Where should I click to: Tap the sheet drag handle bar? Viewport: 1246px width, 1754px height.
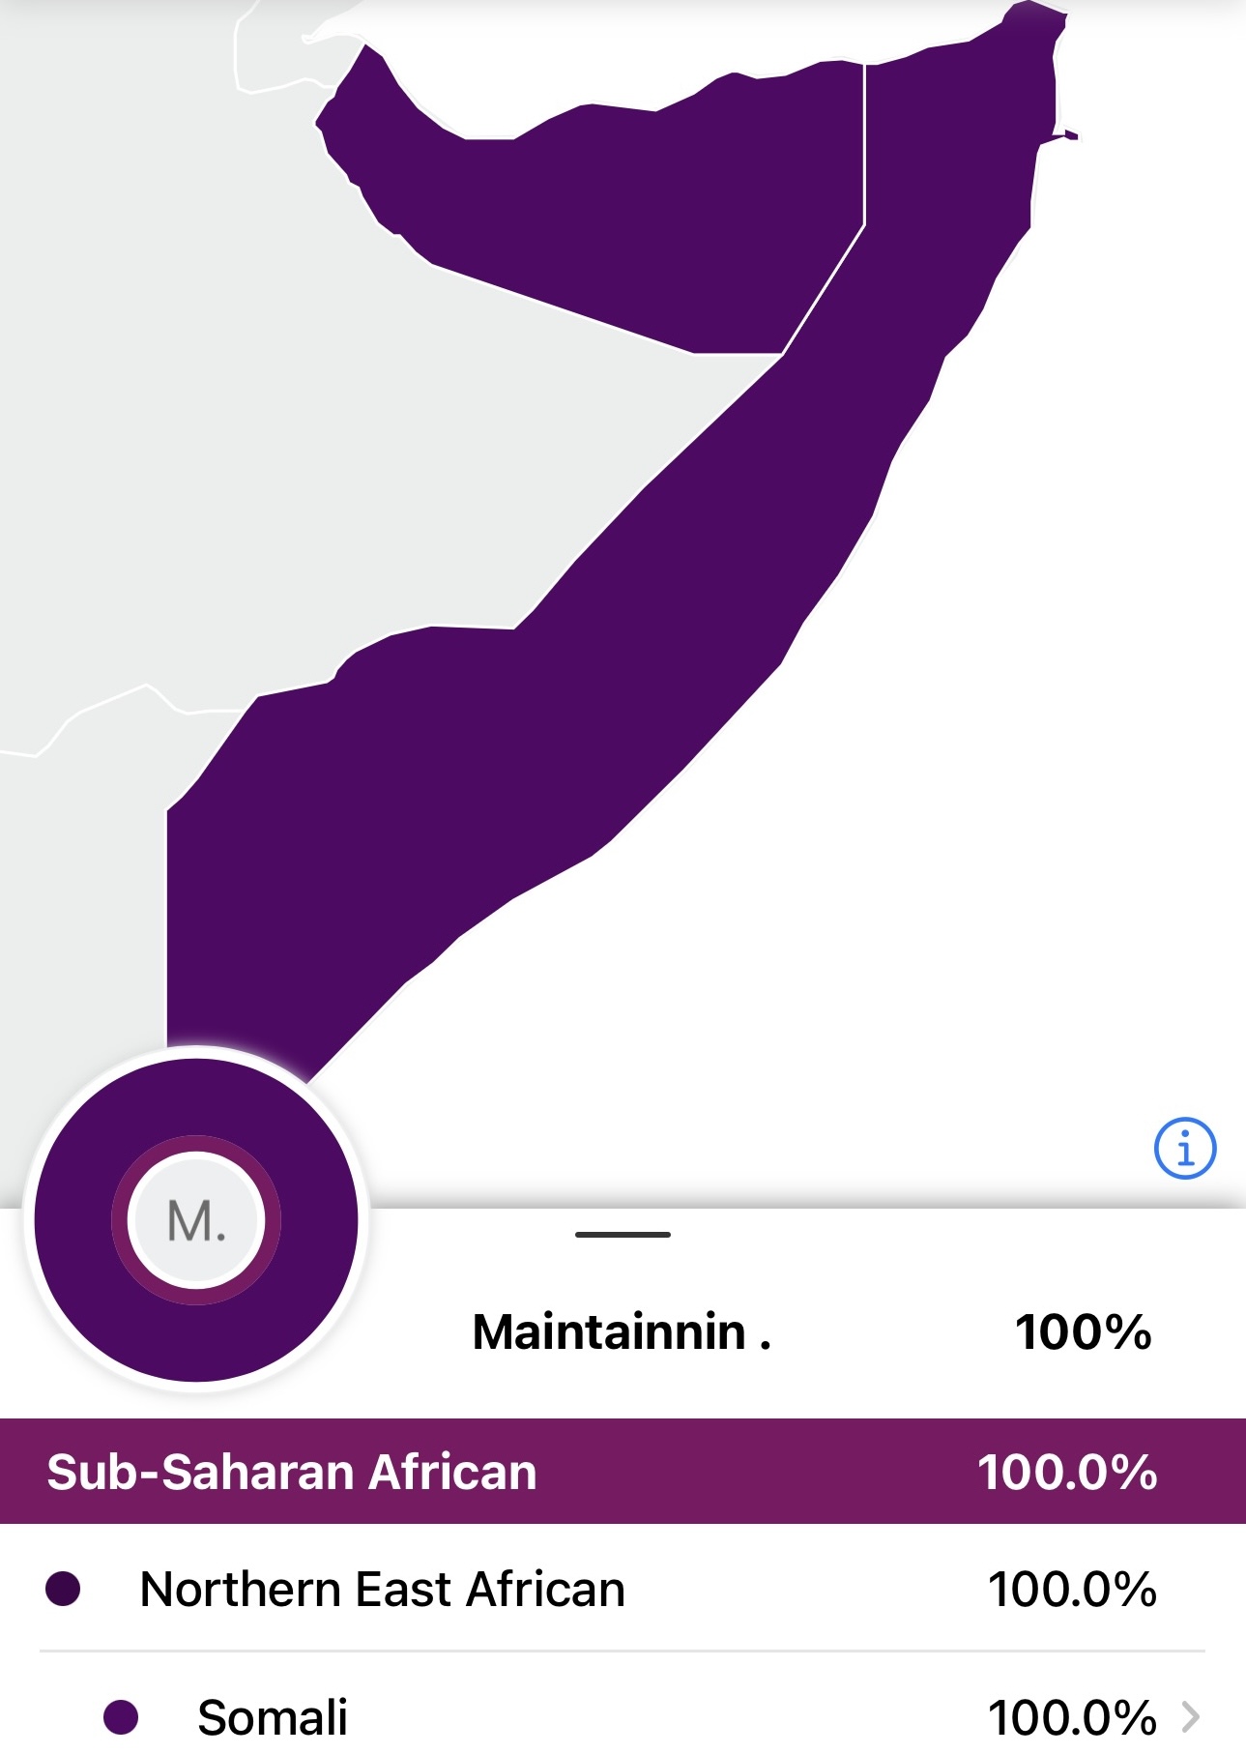(623, 1235)
